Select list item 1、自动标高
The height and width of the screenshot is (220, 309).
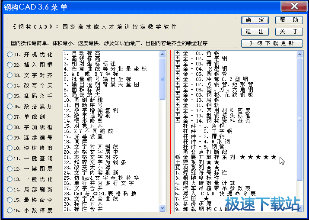click(x=82, y=53)
